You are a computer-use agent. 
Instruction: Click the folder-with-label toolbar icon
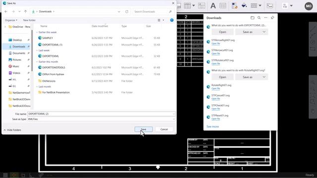(x=270, y=5)
